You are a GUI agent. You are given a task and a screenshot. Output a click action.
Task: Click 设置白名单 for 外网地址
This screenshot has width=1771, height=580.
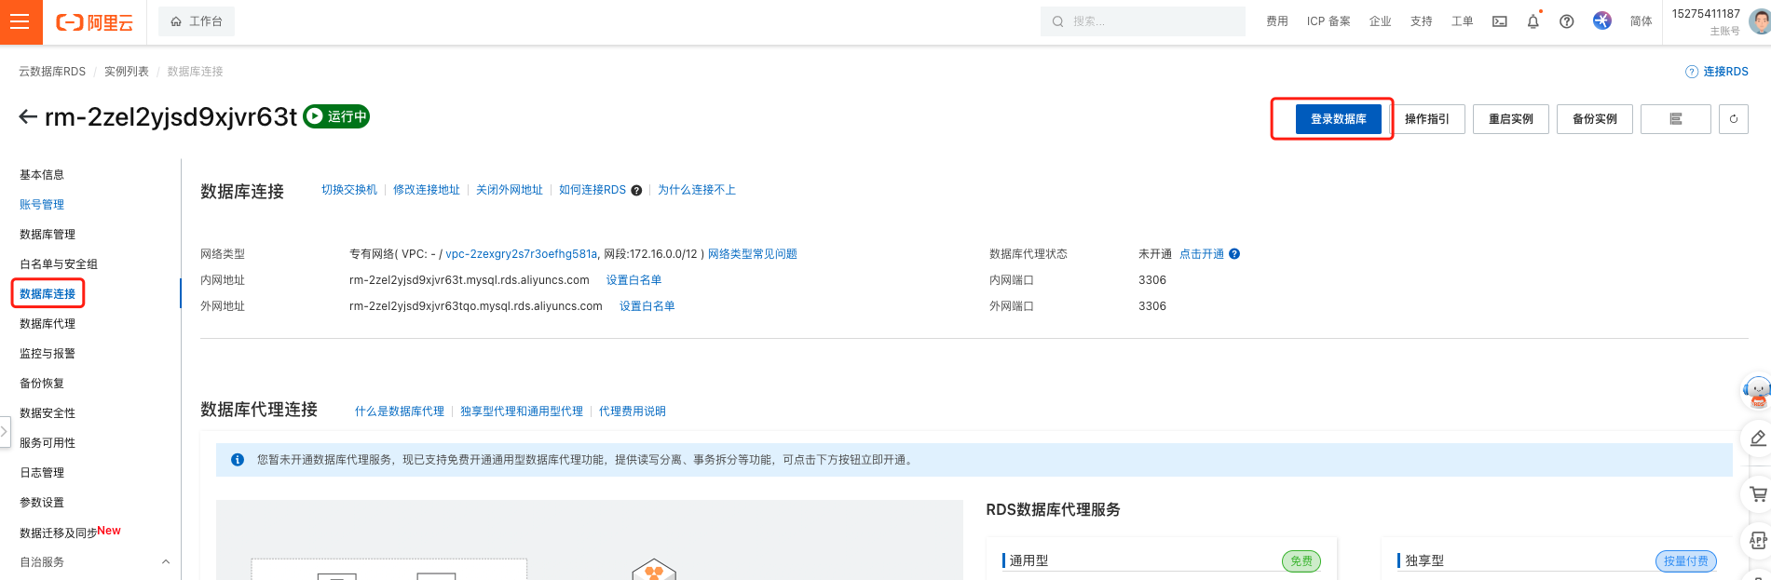click(647, 306)
